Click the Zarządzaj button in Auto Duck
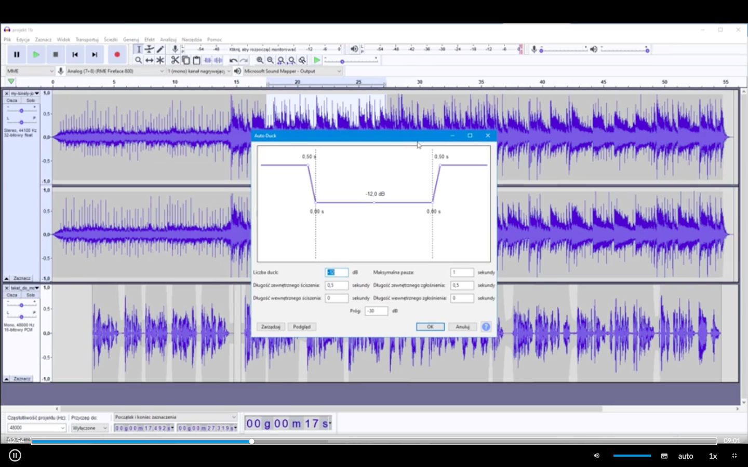Image resolution: width=748 pixels, height=467 pixels. click(271, 327)
